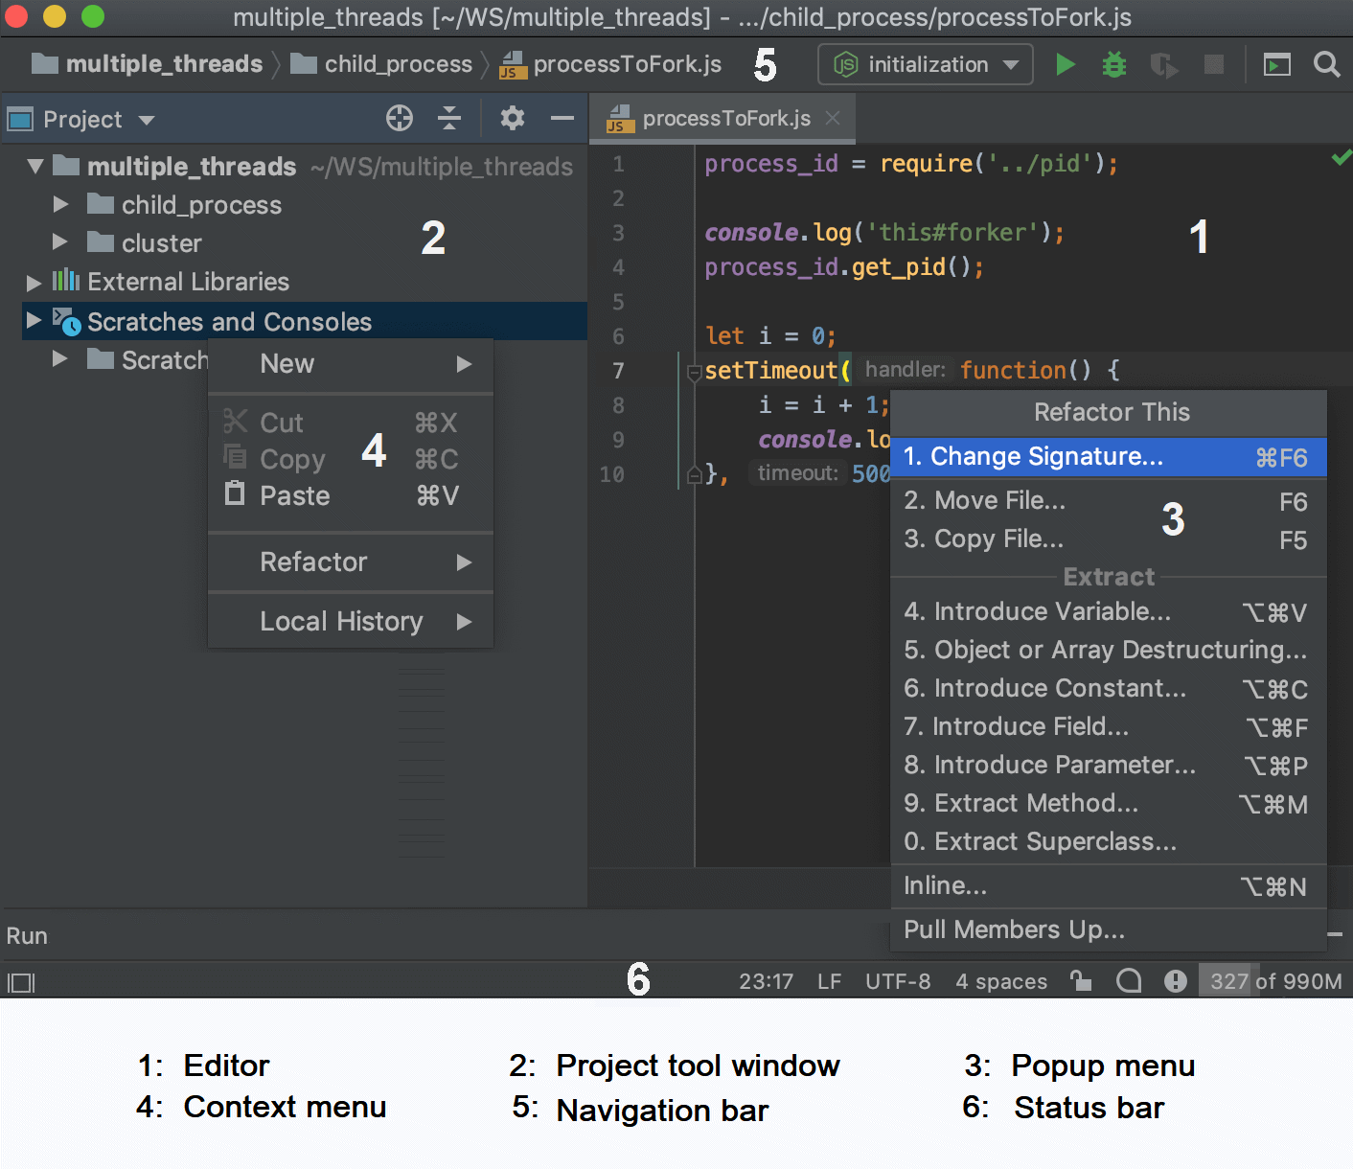The width and height of the screenshot is (1353, 1169).
Task: Open the Run tool window label
Action: pos(27,936)
